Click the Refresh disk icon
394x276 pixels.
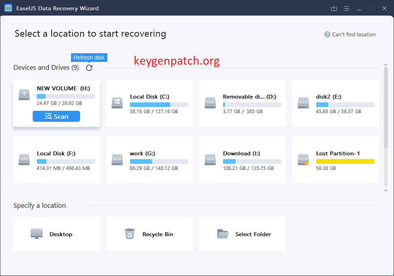pos(89,68)
